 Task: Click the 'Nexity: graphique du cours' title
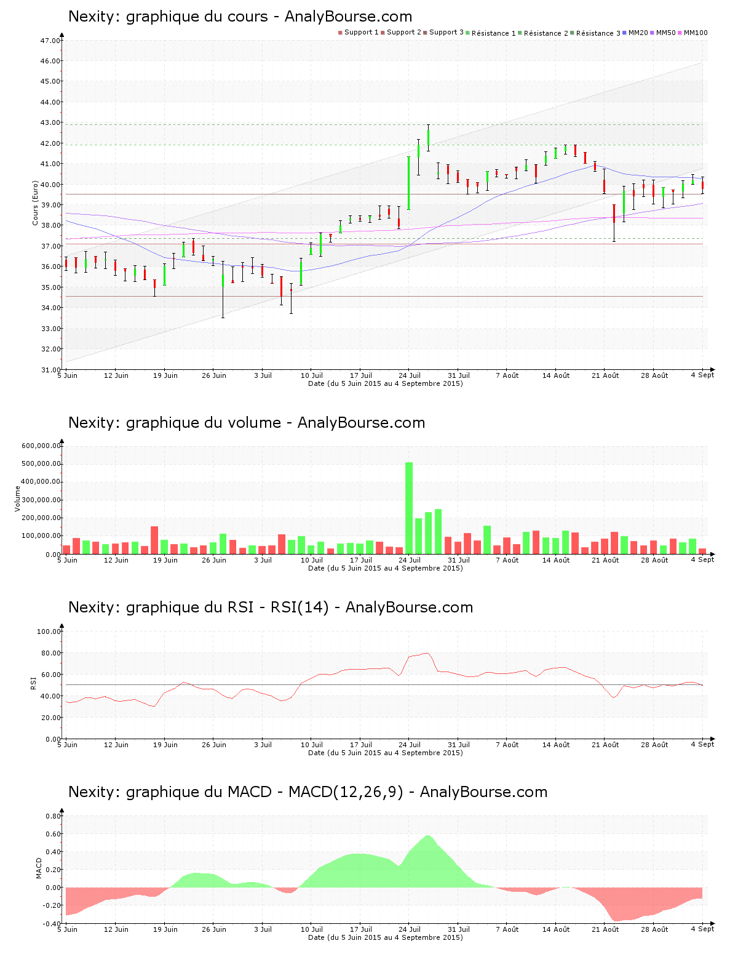[x=240, y=17]
